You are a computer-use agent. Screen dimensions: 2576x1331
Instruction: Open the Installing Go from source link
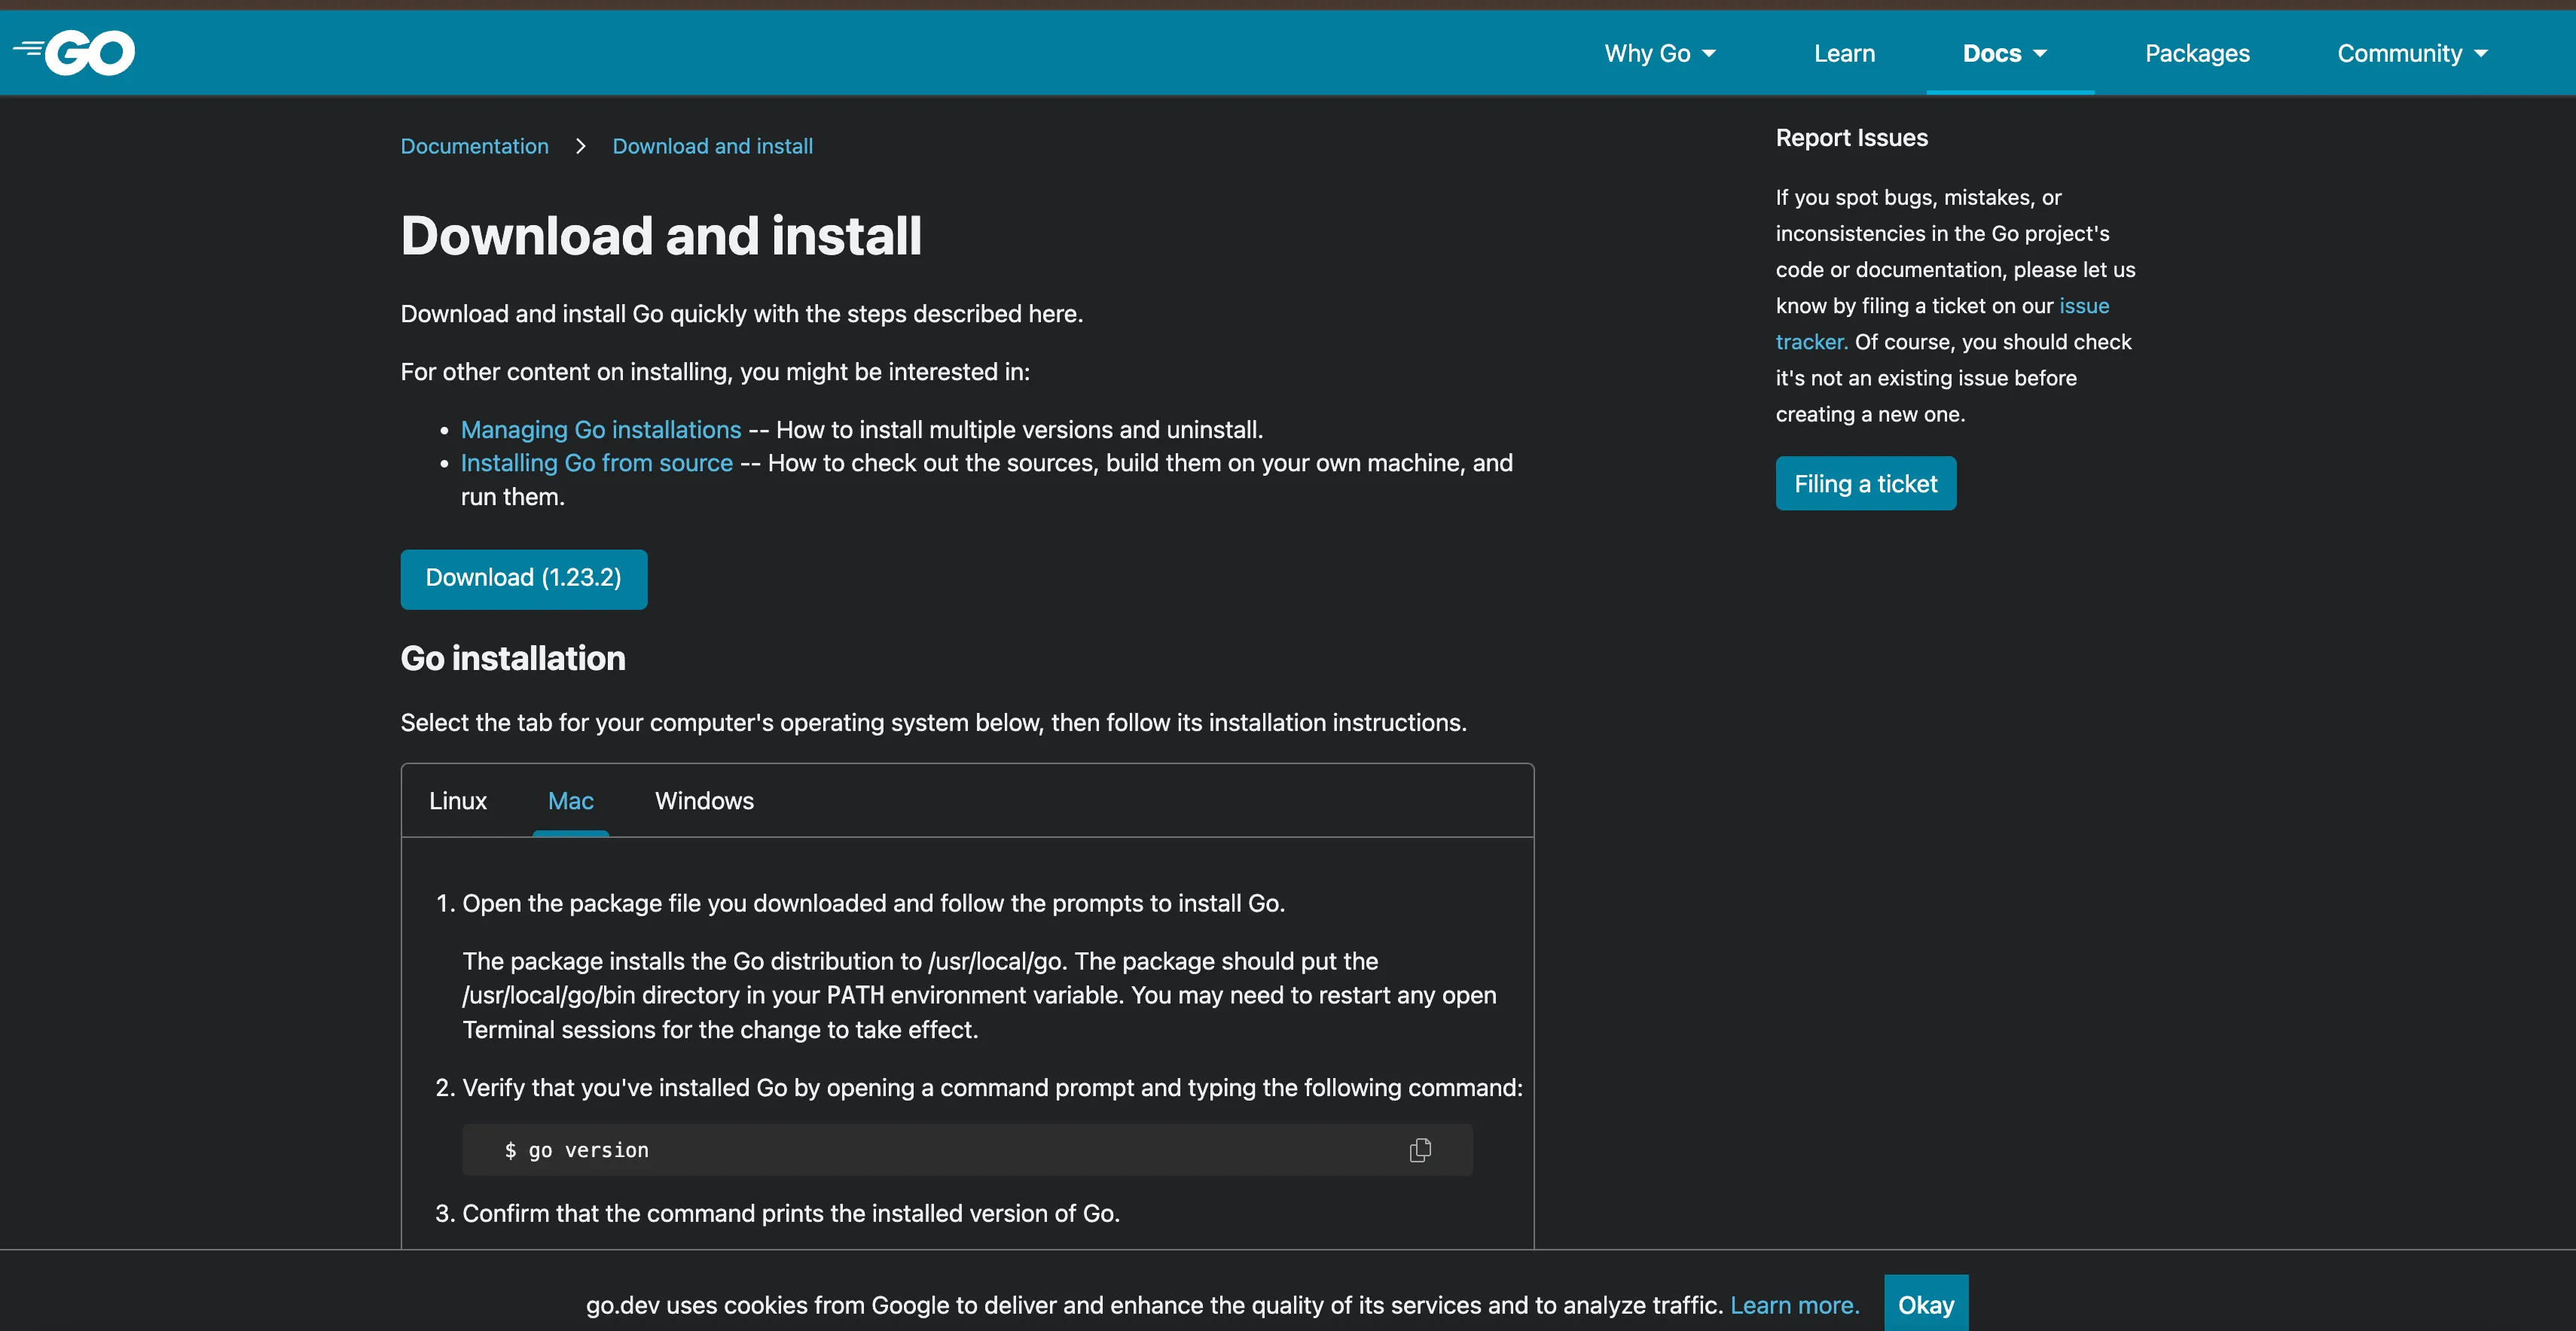[597, 464]
